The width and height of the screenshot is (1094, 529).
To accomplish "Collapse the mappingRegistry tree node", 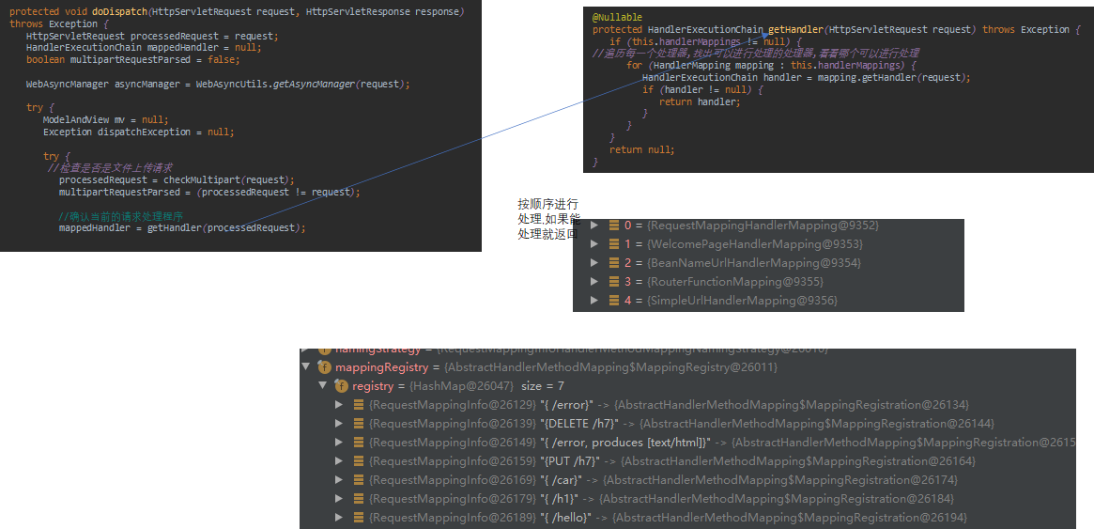I will (x=306, y=367).
